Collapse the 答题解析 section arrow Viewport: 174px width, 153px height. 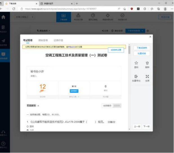[x=38, y=106]
